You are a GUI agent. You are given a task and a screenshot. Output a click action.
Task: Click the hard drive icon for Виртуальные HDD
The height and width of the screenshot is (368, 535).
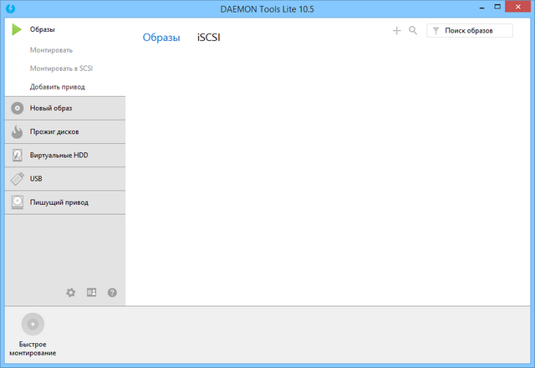pyautogui.click(x=18, y=156)
